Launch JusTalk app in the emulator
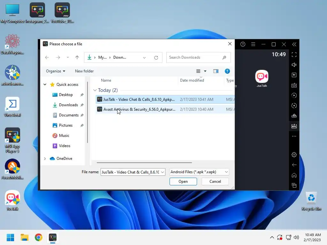 pyautogui.click(x=262, y=78)
